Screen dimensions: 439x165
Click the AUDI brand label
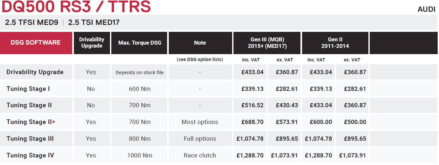[426, 10]
